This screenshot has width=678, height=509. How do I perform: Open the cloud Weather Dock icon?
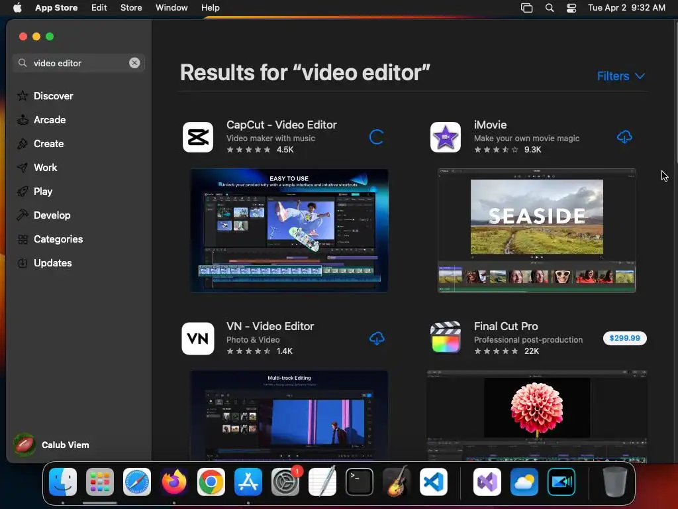pyautogui.click(x=524, y=482)
